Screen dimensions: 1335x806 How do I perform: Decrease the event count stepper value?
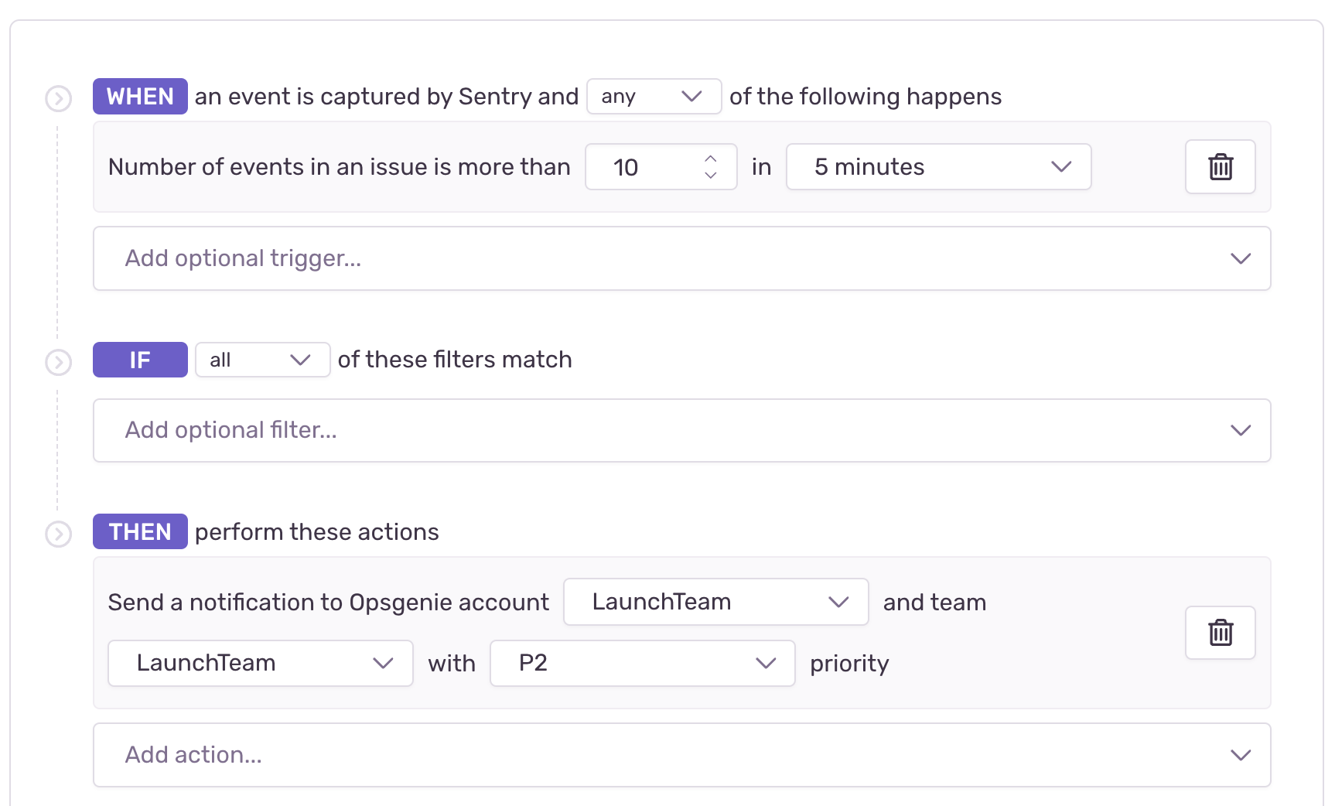point(710,176)
